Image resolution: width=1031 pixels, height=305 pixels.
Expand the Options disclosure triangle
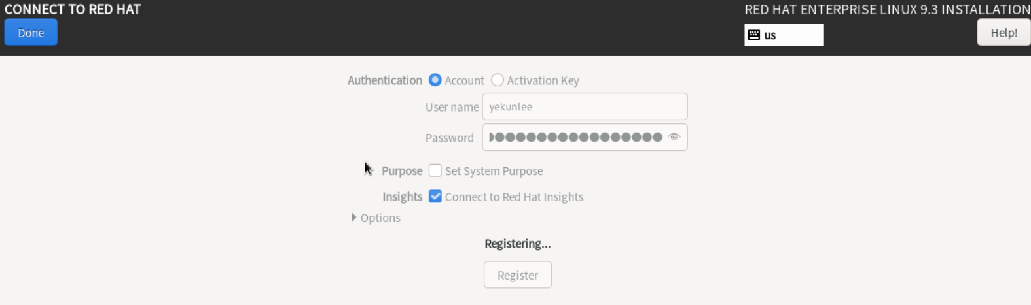point(353,217)
